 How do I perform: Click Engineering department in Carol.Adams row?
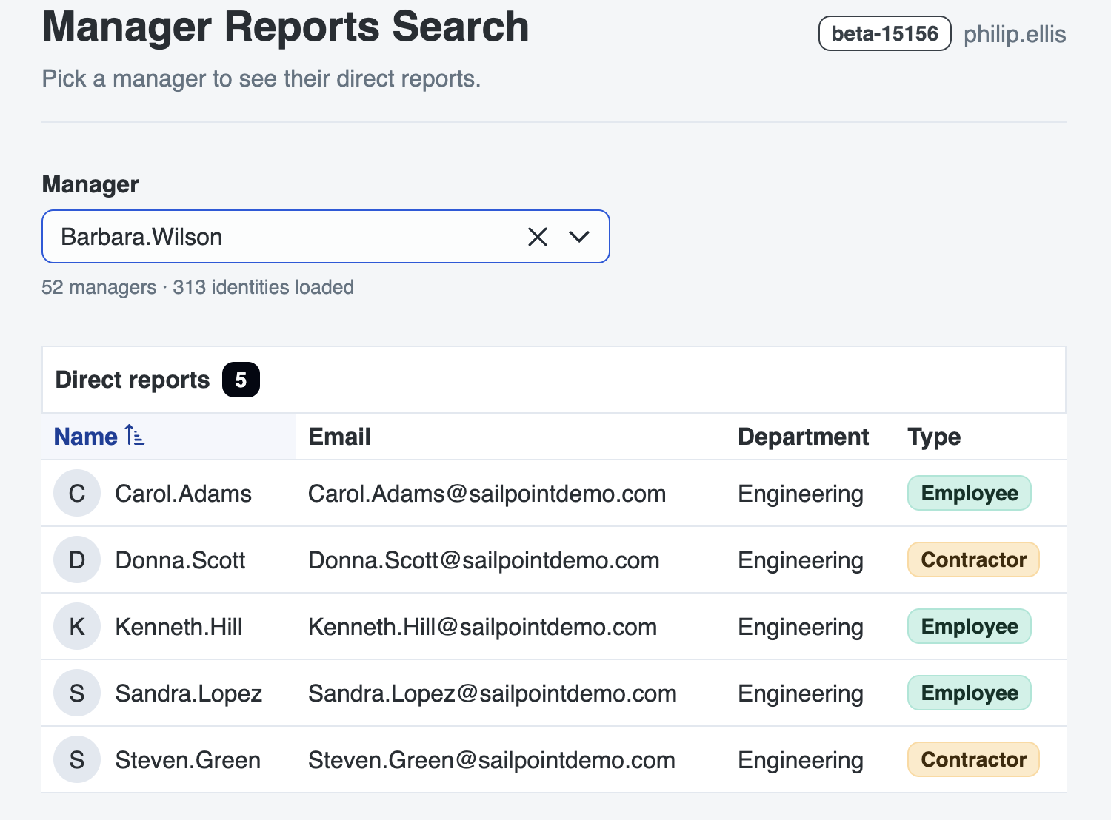pos(801,494)
